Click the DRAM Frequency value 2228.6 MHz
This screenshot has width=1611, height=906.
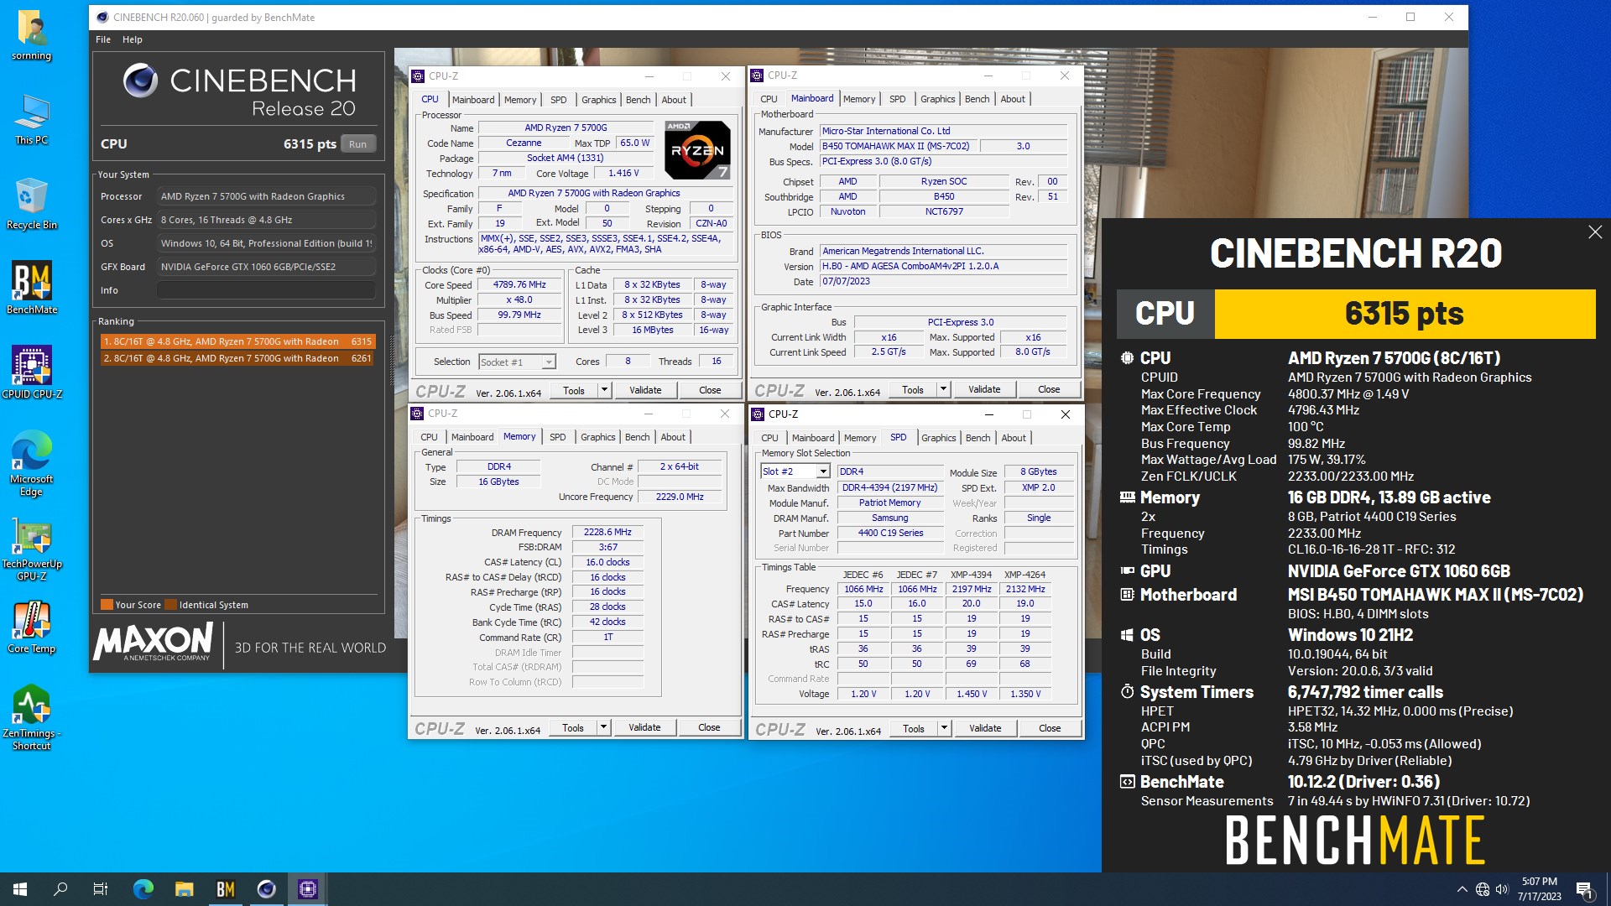[x=607, y=533]
